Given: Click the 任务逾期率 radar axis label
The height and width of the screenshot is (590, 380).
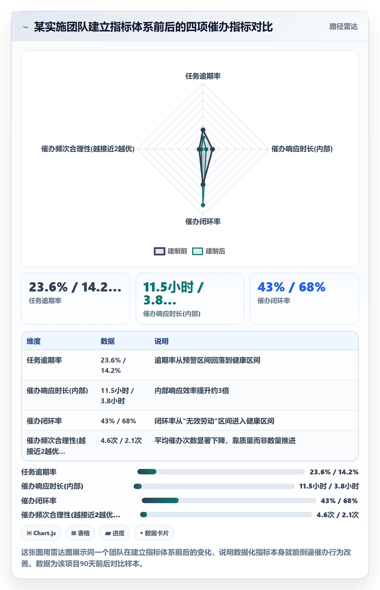Looking at the screenshot, I should 203,76.
